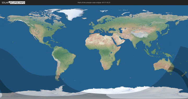Select Iceland east of Greenland
Image resolution: width=188 pixels, height=99 pixels.
tap(84, 18)
